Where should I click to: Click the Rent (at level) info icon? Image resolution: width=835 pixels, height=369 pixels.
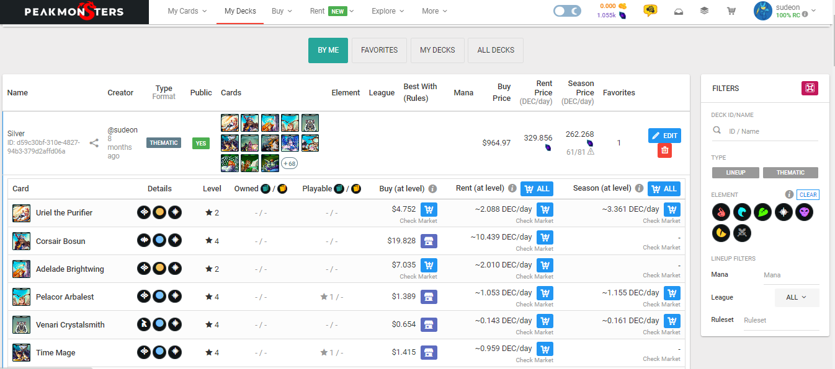click(x=512, y=188)
